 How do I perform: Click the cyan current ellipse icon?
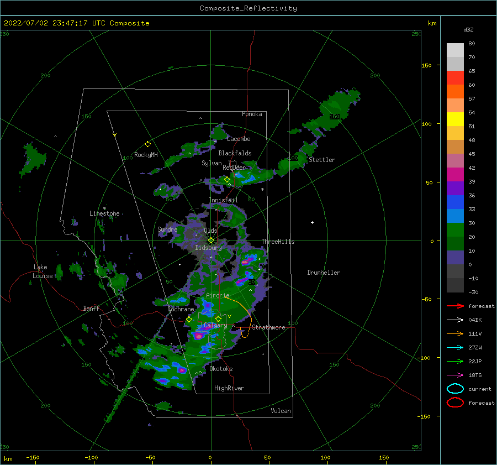pyautogui.click(x=455, y=389)
